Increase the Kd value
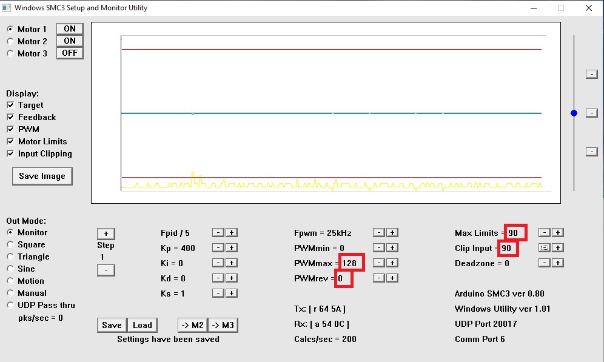Viewport: 604px width, 362px height. click(232, 278)
